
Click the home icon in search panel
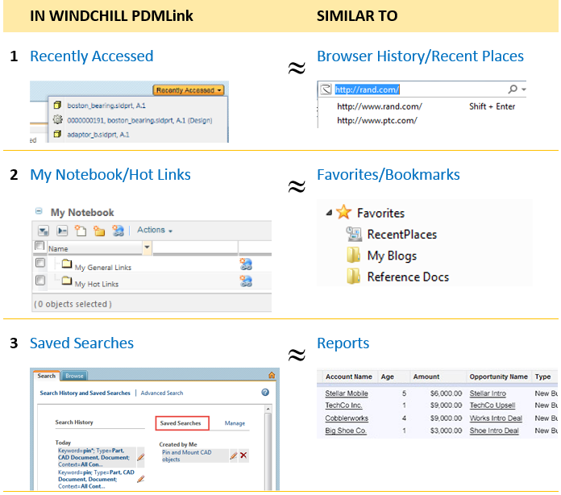[271, 375]
